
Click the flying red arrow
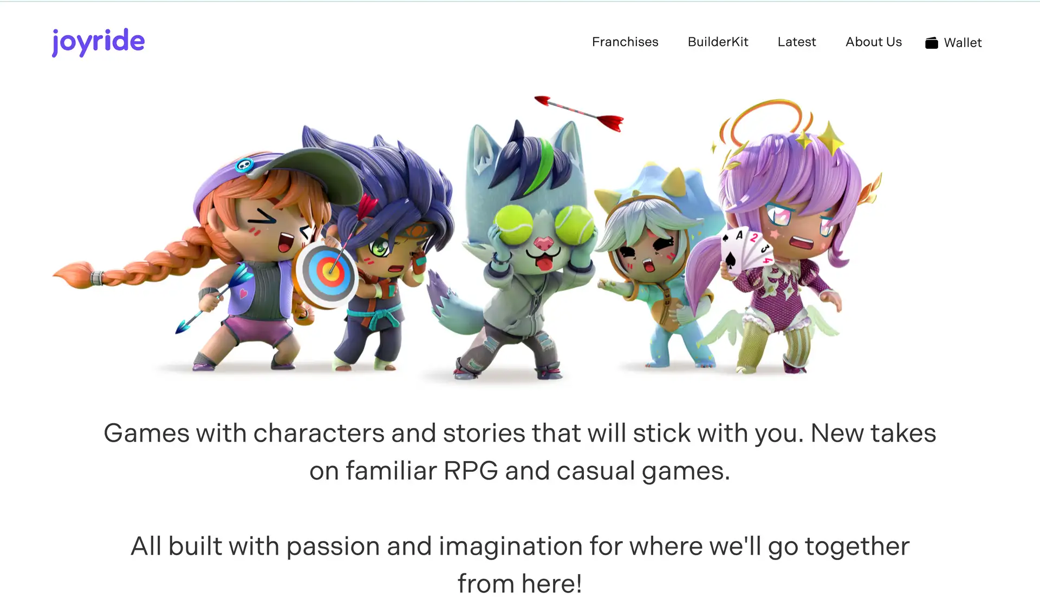(578, 113)
